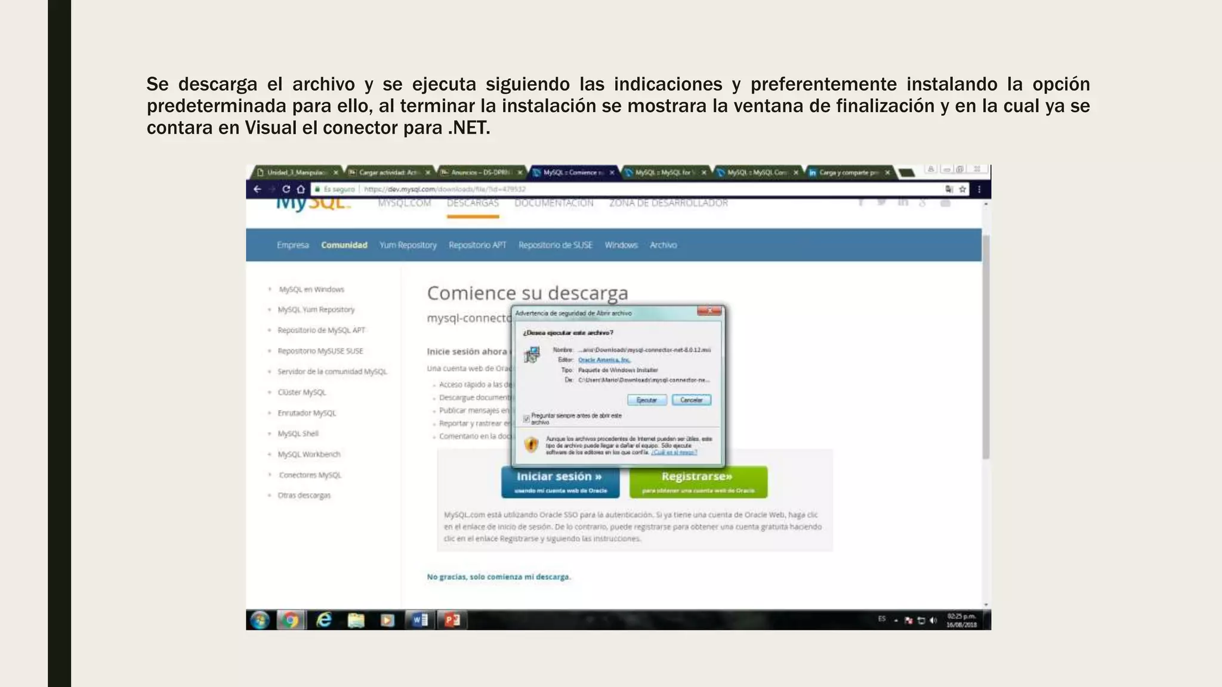This screenshot has width=1222, height=687.
Task: Open the translate page icon in address bar
Action: pos(949,189)
